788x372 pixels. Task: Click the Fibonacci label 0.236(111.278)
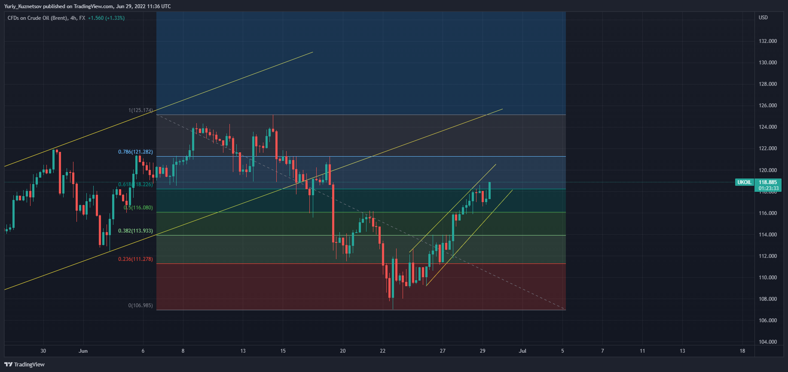(x=135, y=259)
